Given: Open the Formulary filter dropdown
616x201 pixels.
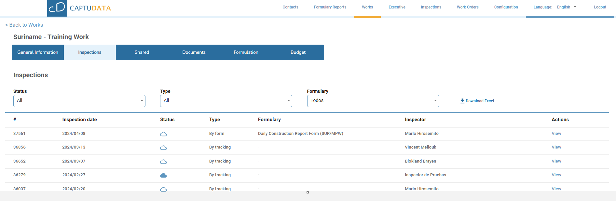Looking at the screenshot, I should click(x=373, y=101).
